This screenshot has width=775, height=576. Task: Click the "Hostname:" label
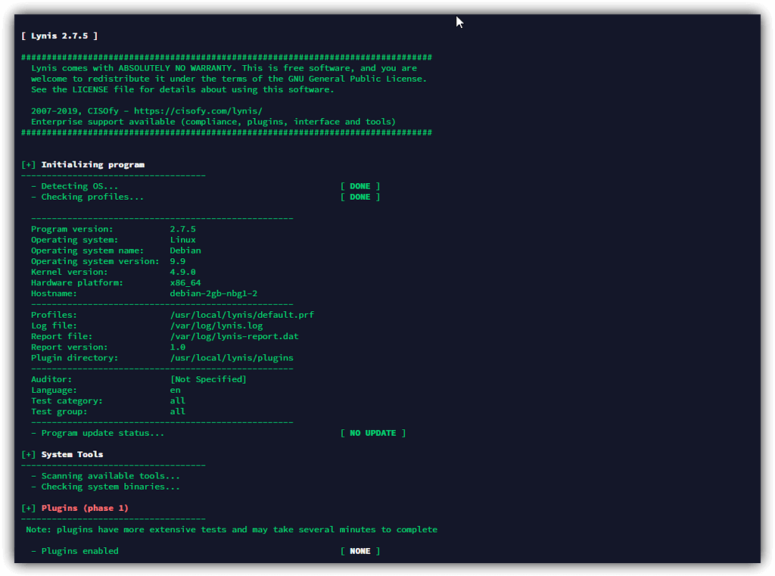pyautogui.click(x=54, y=293)
